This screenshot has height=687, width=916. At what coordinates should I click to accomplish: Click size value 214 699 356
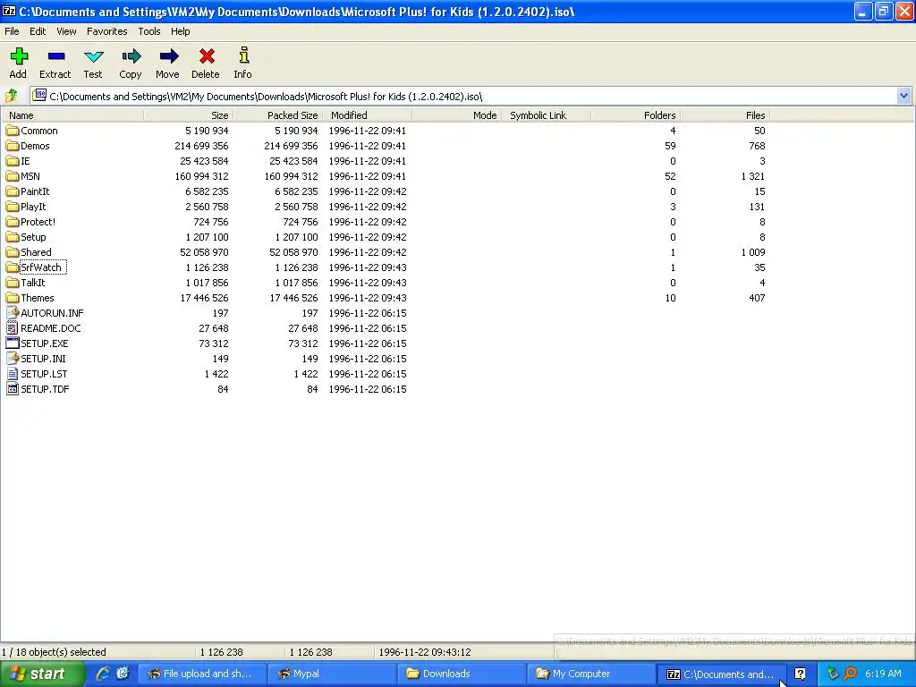tap(201, 146)
